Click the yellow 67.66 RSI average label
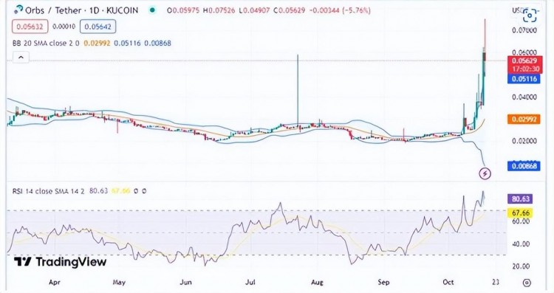The height and width of the screenshot is (293, 554). click(x=520, y=213)
